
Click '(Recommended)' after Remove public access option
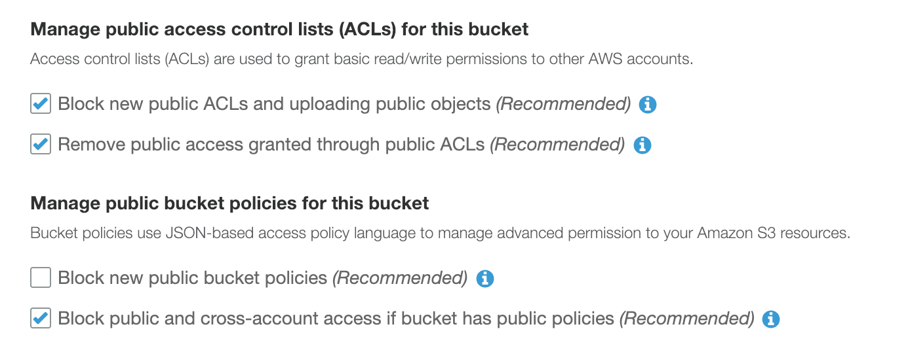[x=557, y=145]
